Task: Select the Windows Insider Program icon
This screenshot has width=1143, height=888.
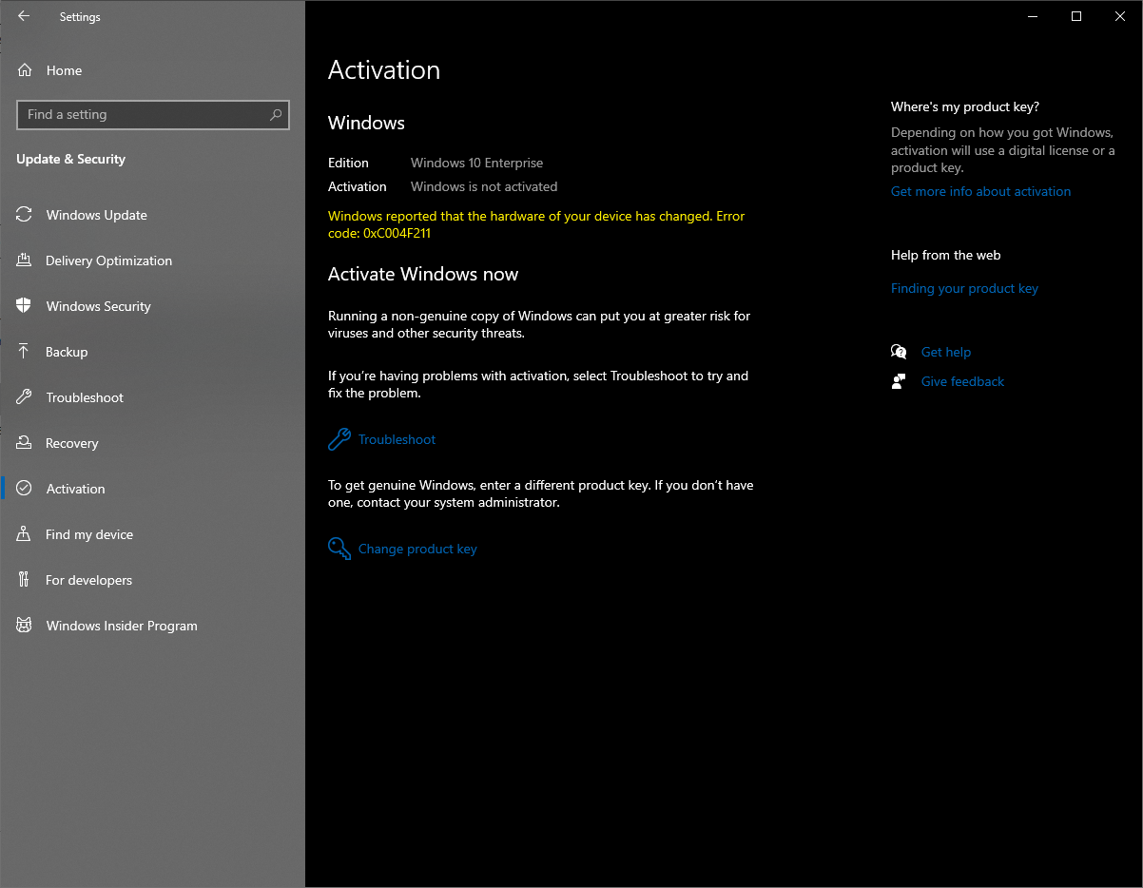Action: [x=25, y=626]
